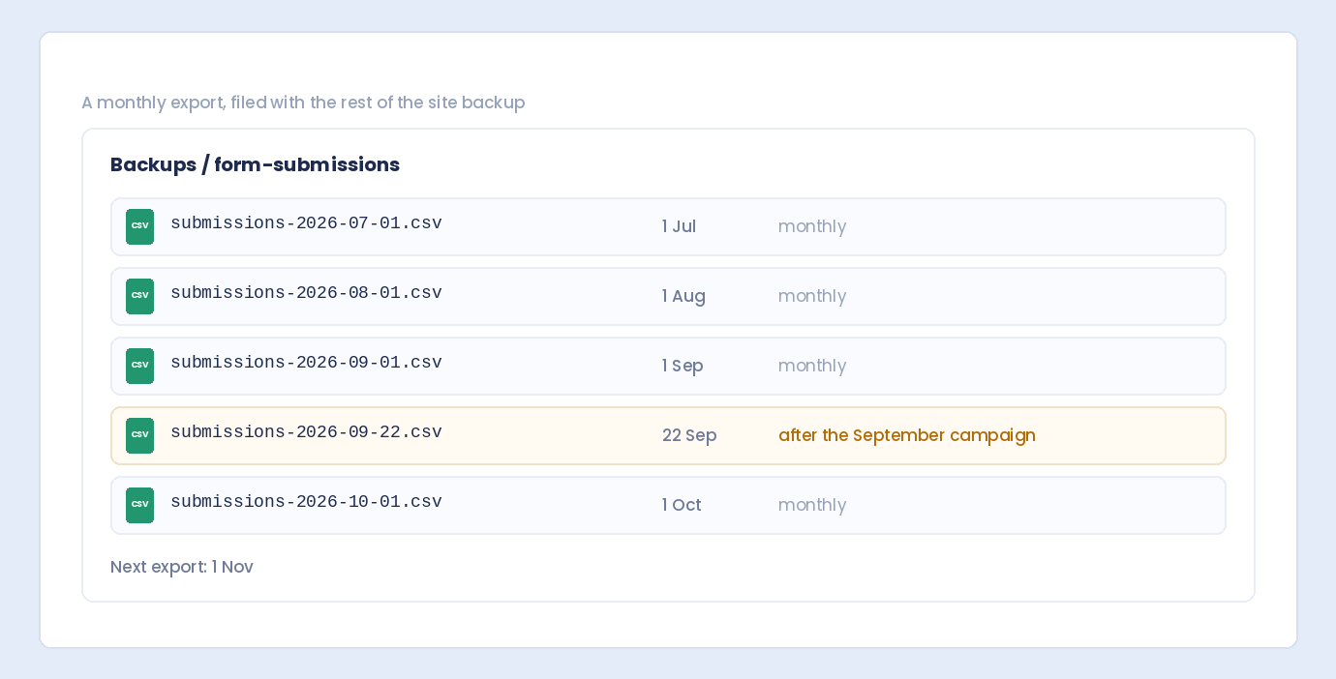
Task: Select file name submissions-2026-08-01.csv
Action: pyautogui.click(x=306, y=293)
